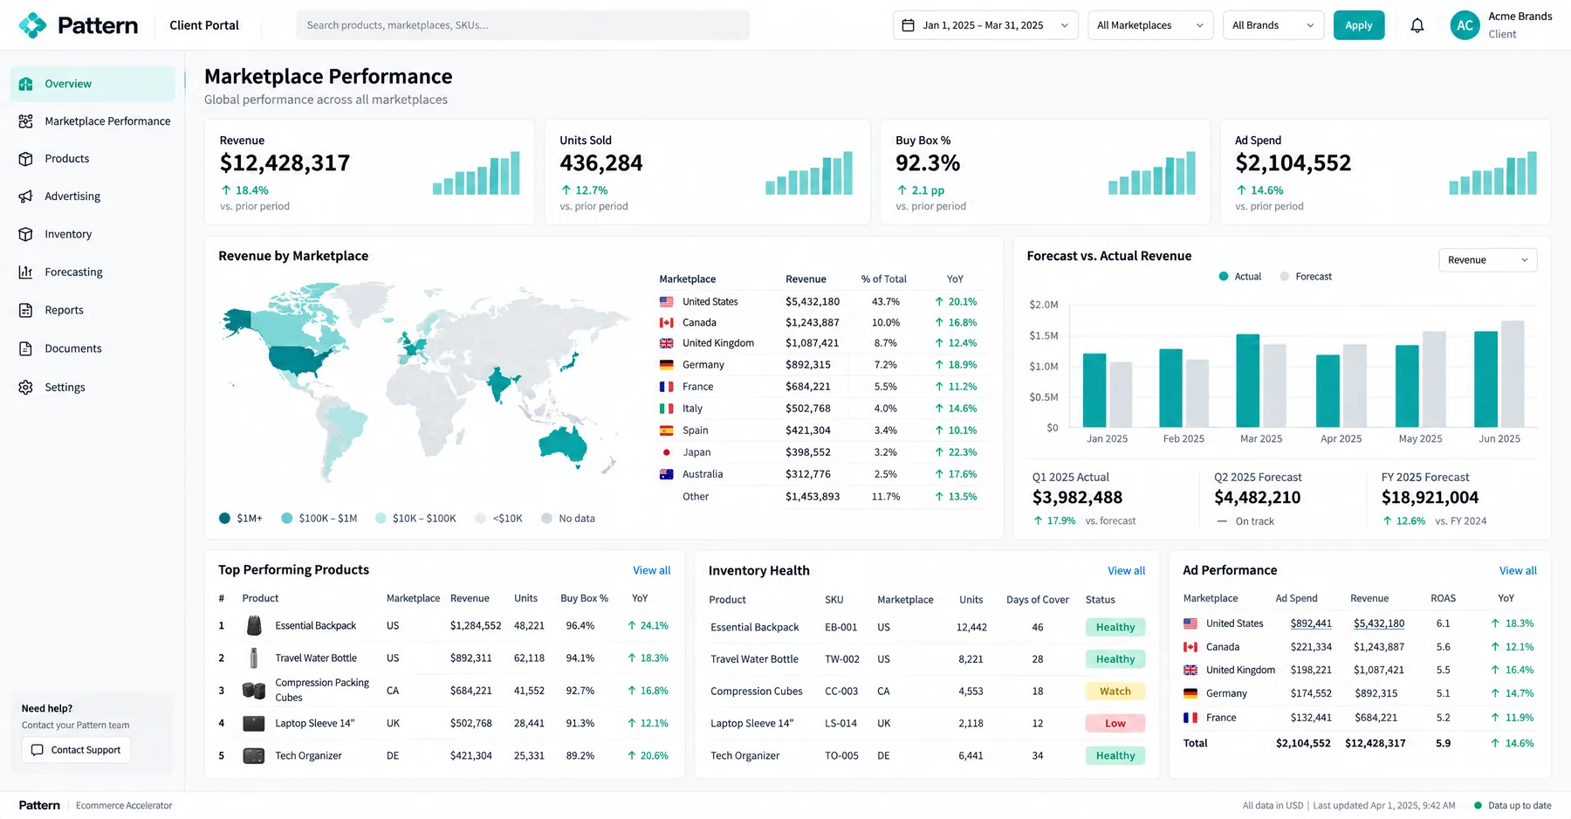Click the Pattern logo icon
The height and width of the screenshot is (819, 1571).
(32, 25)
